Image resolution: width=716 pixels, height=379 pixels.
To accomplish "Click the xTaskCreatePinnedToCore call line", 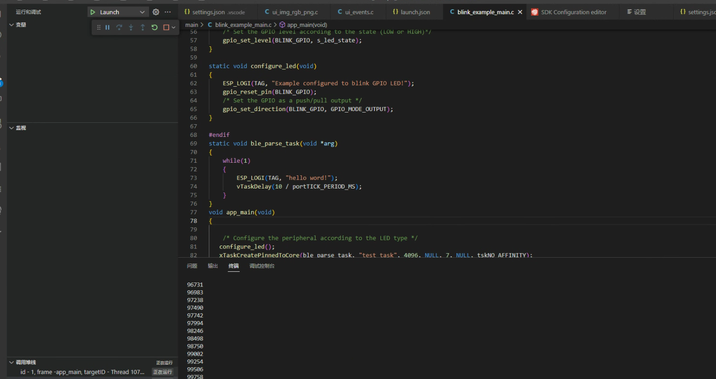I will click(376, 255).
